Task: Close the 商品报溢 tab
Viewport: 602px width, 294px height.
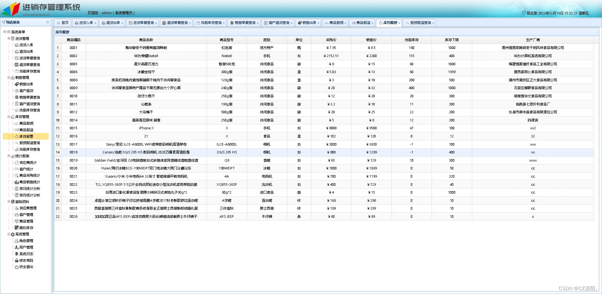Action: (372, 23)
